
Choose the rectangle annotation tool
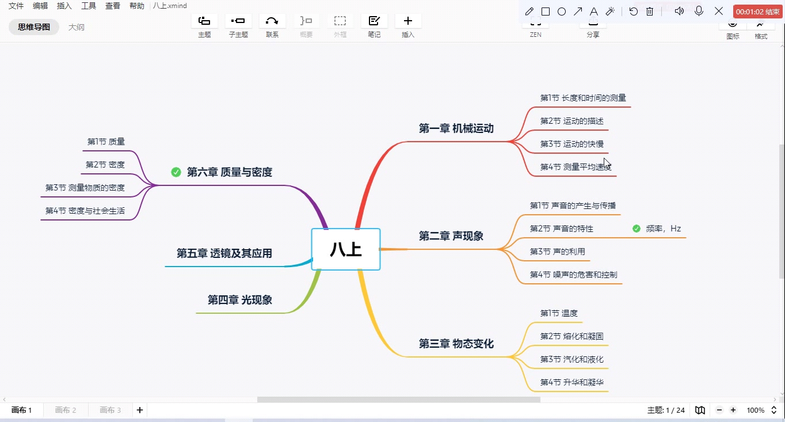pos(546,12)
